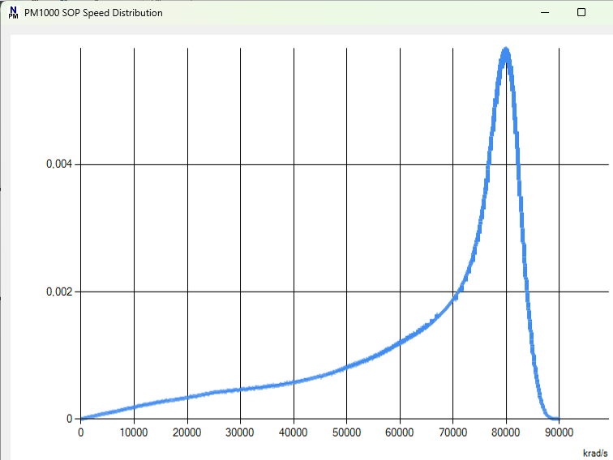Click the 0 label on the y-axis
The image size is (613, 460).
70,419
